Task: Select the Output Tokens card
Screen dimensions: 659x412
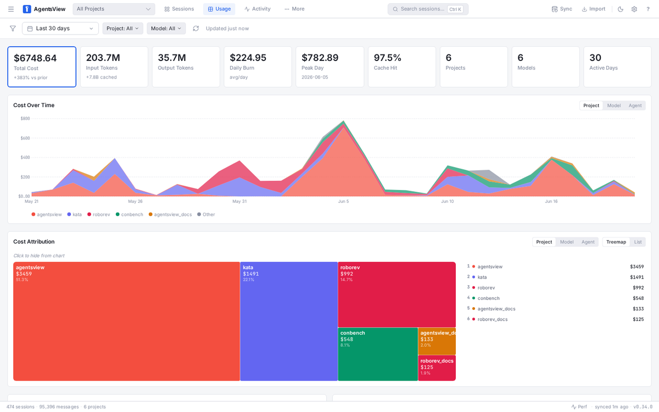Action: pos(186,67)
